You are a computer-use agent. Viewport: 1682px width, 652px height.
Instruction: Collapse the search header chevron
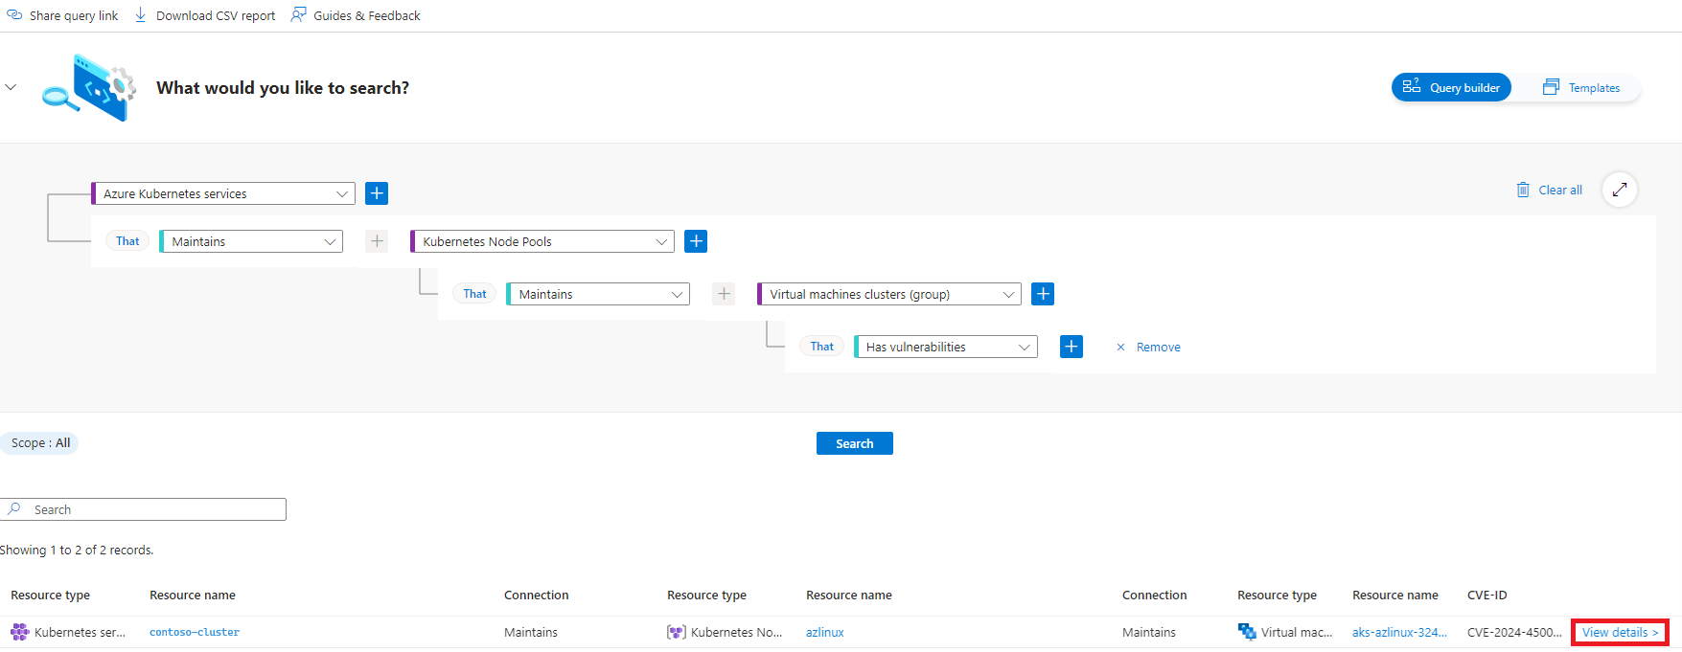(x=11, y=87)
